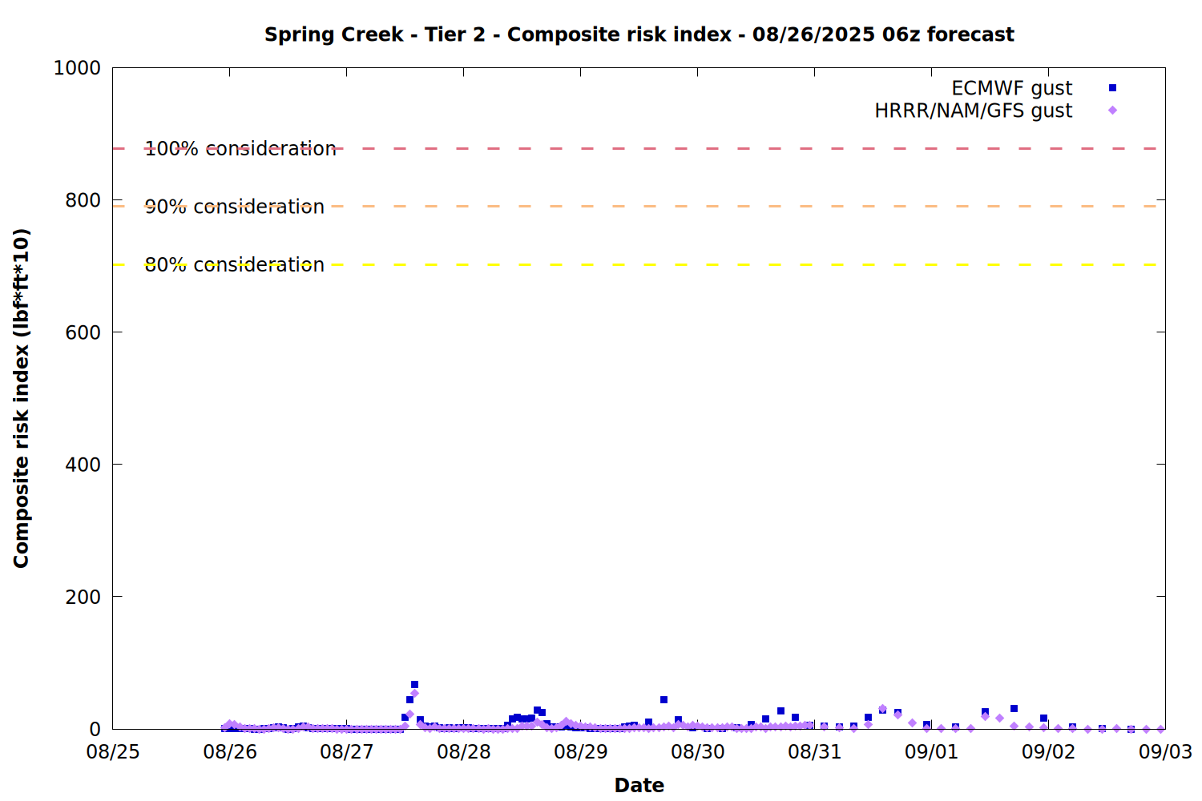The height and width of the screenshot is (801, 1202).
Task: Click the x-axis date 08/25
Action: [113, 751]
